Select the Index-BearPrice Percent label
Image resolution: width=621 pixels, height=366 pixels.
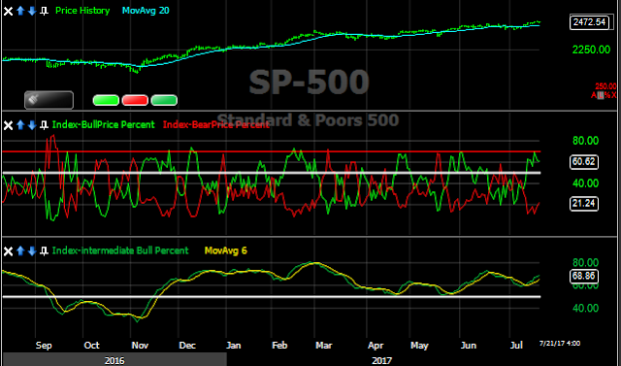[x=216, y=125]
